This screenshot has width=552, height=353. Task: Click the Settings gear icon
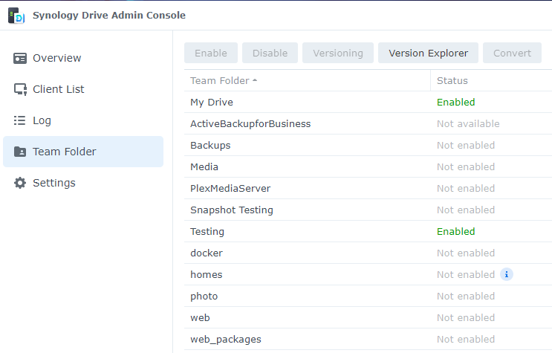tap(20, 183)
